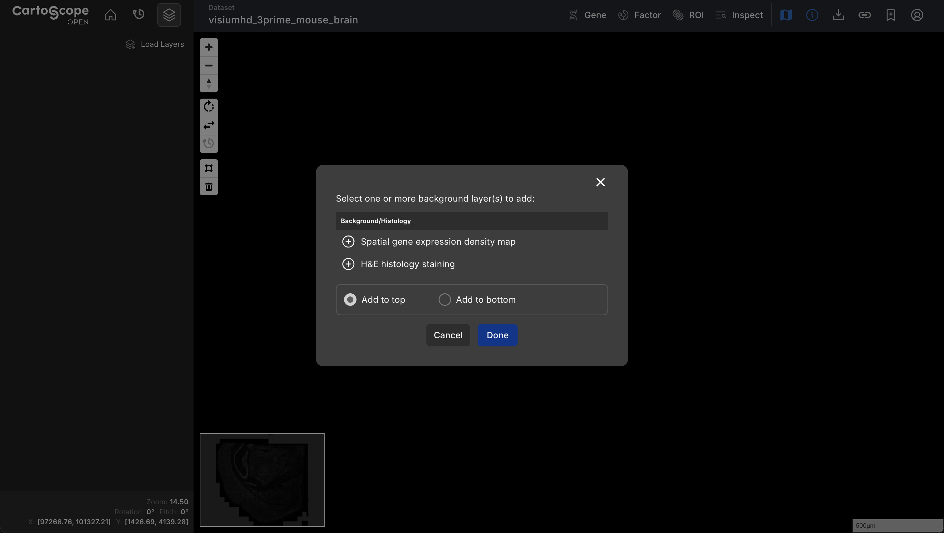
Task: Click the home icon in header
Action: (110, 15)
